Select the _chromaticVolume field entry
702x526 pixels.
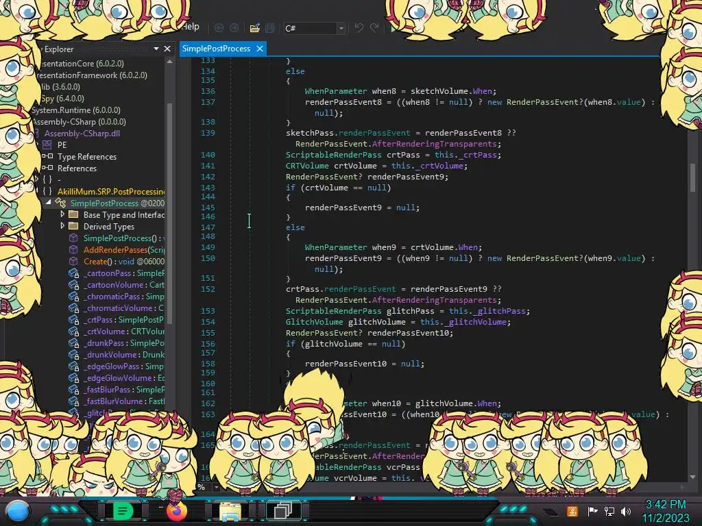pyautogui.click(x=124, y=308)
